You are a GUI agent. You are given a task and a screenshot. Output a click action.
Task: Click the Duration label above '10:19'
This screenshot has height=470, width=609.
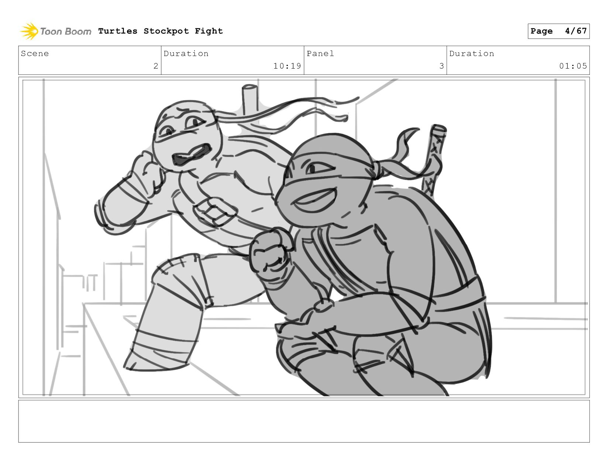click(x=186, y=54)
